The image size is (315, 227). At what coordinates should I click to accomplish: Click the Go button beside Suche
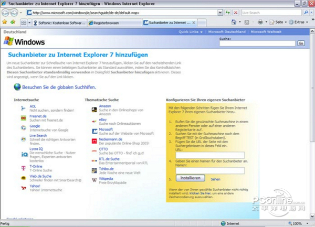click(301, 44)
